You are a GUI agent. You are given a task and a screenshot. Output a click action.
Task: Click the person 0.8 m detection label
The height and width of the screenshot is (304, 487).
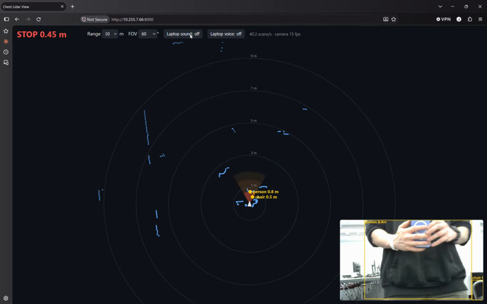265,192
